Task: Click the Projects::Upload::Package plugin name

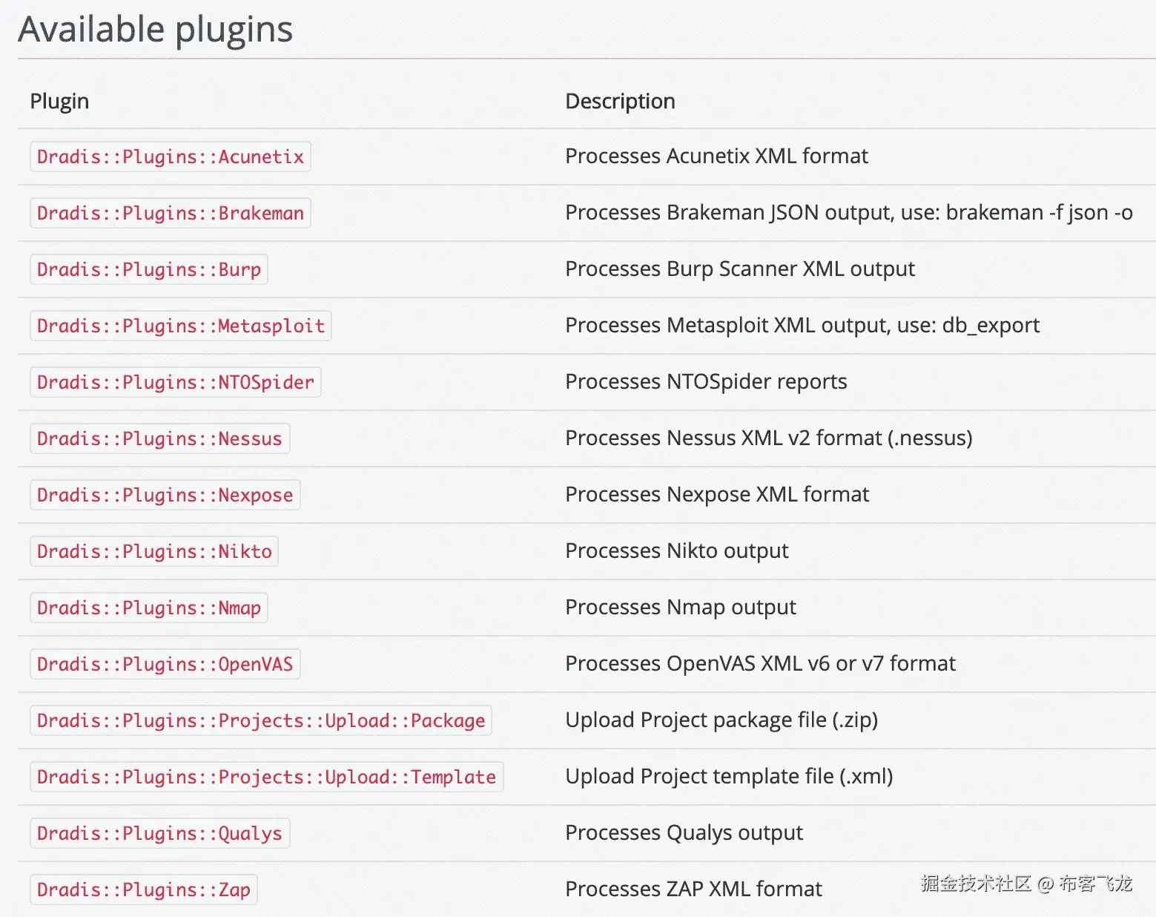Action: click(x=260, y=720)
